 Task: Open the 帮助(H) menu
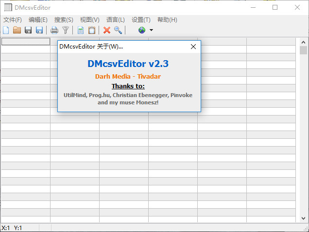tap(167, 20)
